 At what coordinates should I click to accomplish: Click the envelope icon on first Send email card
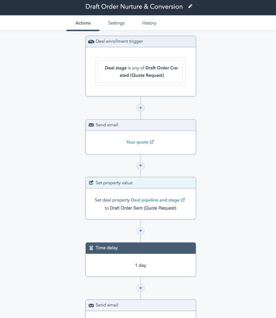click(x=91, y=125)
